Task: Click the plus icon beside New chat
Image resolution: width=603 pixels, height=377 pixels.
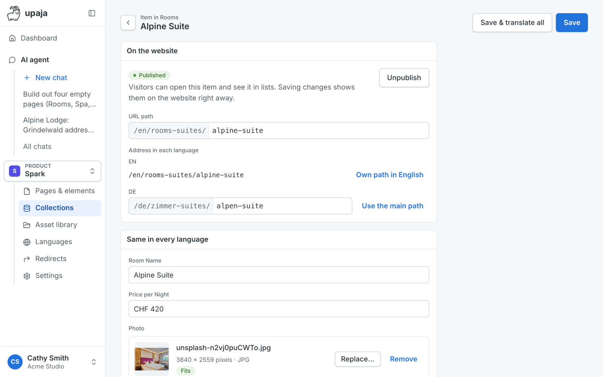Action: [x=27, y=78]
